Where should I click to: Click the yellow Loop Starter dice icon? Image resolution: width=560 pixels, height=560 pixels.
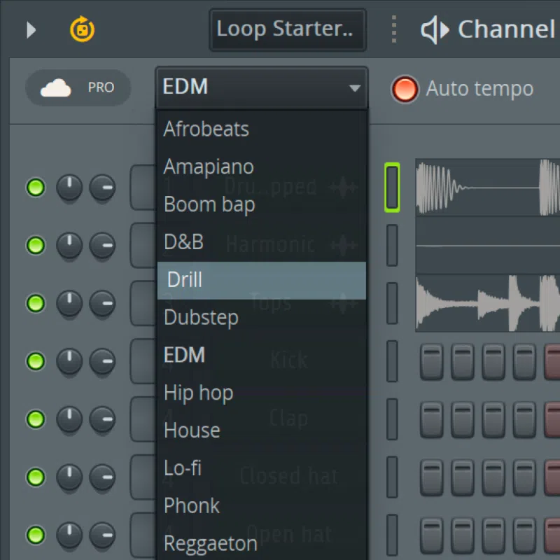tap(82, 29)
